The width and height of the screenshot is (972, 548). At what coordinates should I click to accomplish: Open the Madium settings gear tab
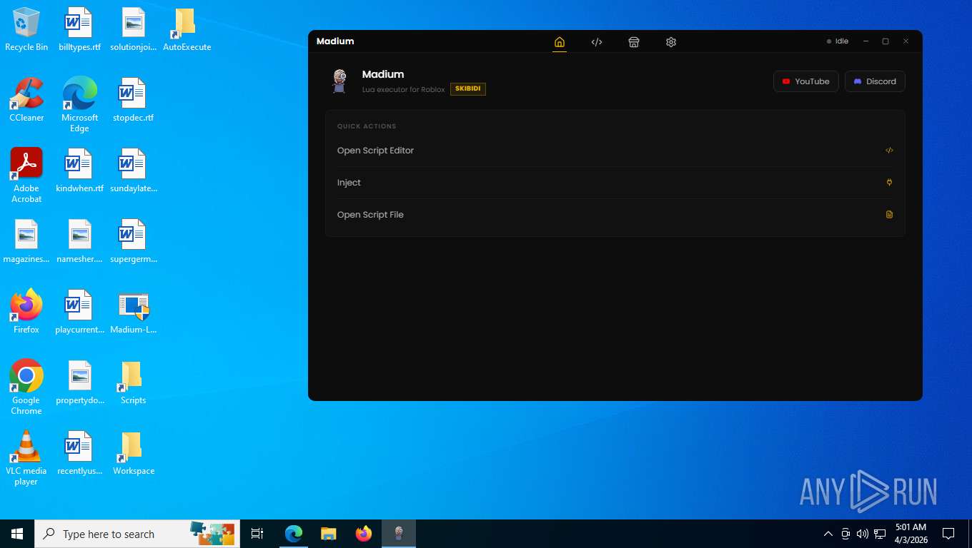point(671,42)
